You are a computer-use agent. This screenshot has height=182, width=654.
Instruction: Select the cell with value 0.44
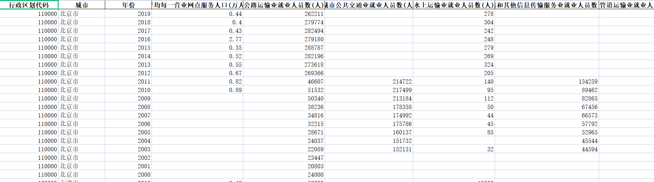coord(197,14)
